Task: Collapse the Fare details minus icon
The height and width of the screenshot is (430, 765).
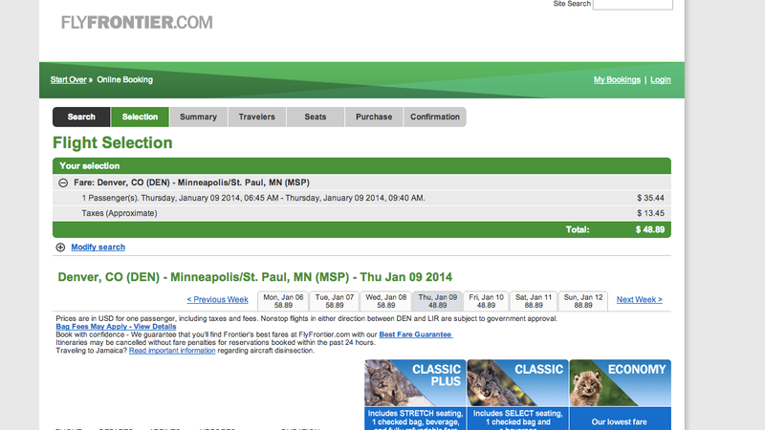Action: (63, 183)
